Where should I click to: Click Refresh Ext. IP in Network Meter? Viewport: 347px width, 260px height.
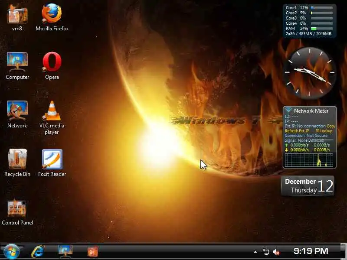pos(297,131)
